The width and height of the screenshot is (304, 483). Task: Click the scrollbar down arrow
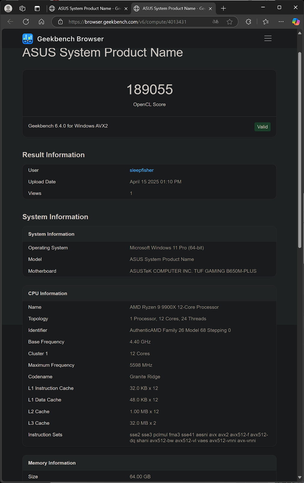[300, 477]
